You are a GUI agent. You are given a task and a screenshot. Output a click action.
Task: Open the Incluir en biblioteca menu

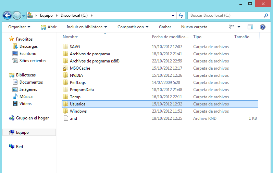[x=87, y=27]
